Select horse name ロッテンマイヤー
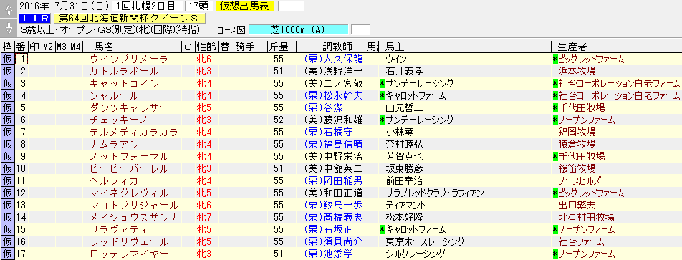Image resolution: width=682 pixels, height=260 pixels. click(129, 254)
